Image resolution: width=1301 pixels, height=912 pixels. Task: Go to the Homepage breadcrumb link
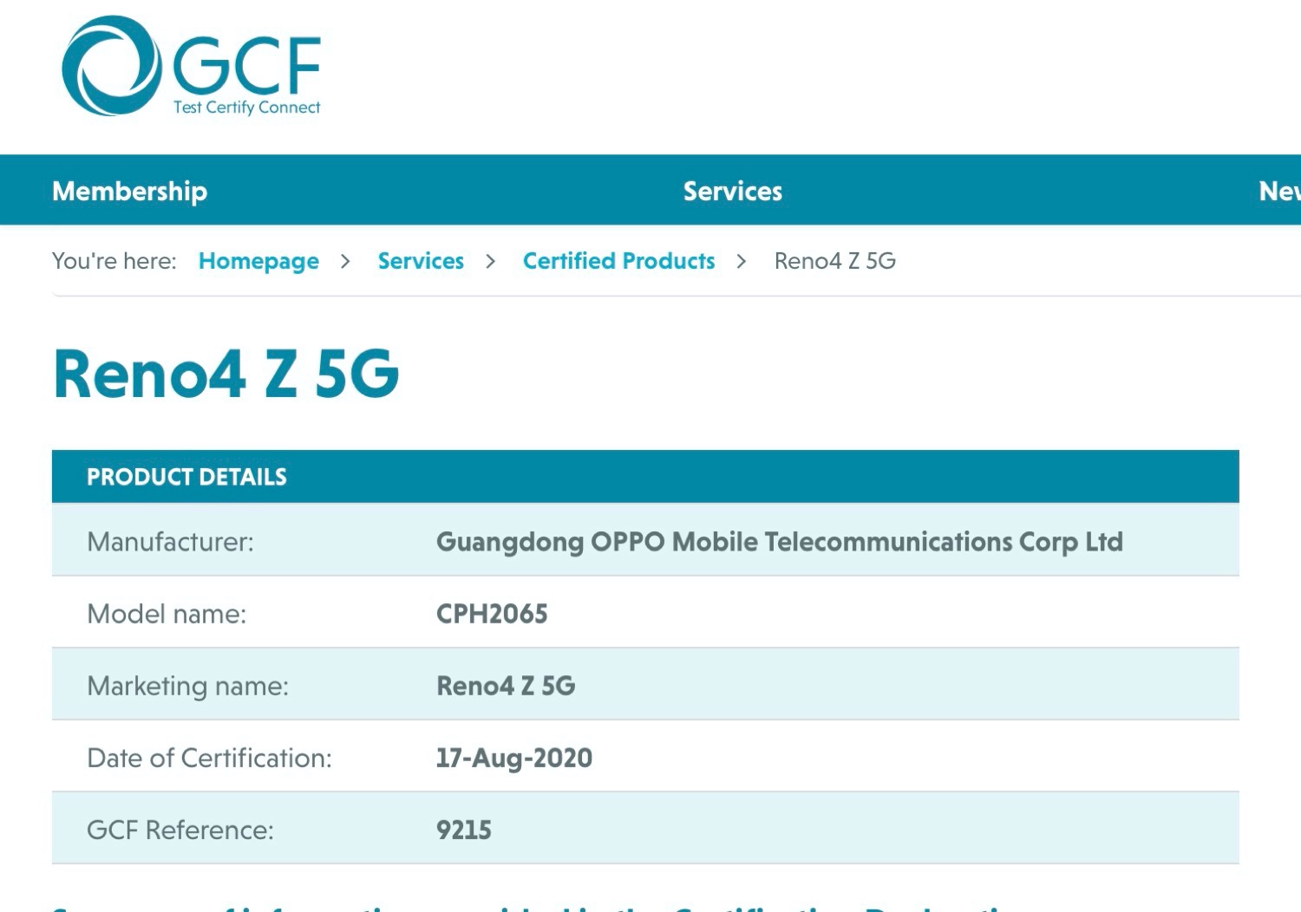pyautogui.click(x=258, y=261)
